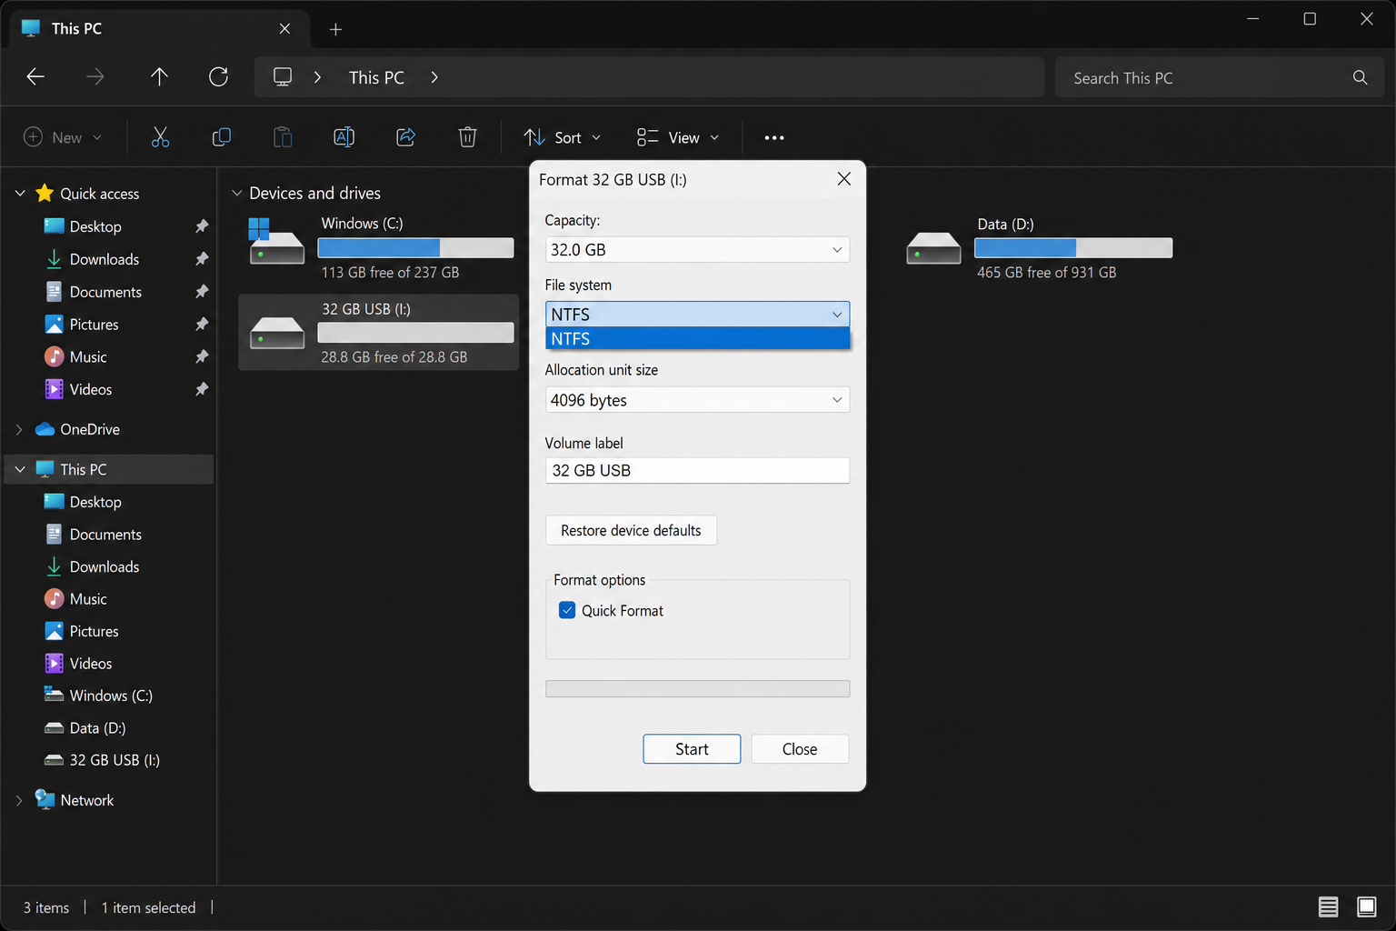Go forward with the right arrow
Viewport: 1396px width, 931px height.
pos(95,77)
